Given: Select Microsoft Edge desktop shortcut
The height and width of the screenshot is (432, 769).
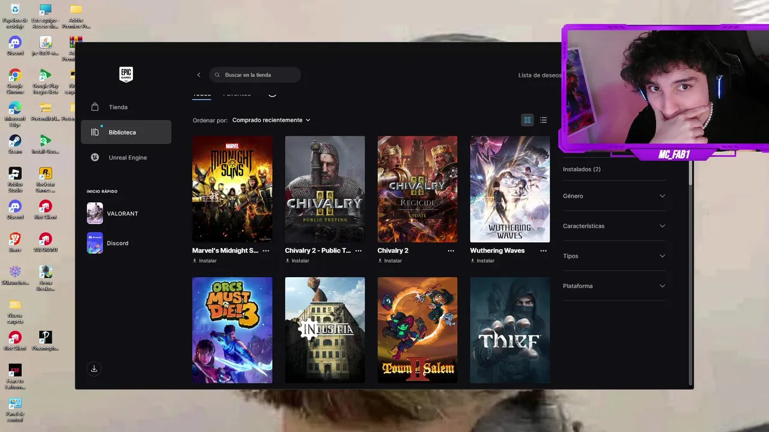Looking at the screenshot, I should point(15,114).
